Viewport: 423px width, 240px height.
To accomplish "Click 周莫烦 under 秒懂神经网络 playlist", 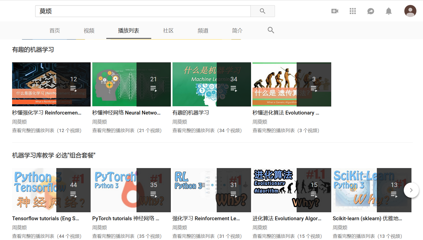I will click(100, 122).
